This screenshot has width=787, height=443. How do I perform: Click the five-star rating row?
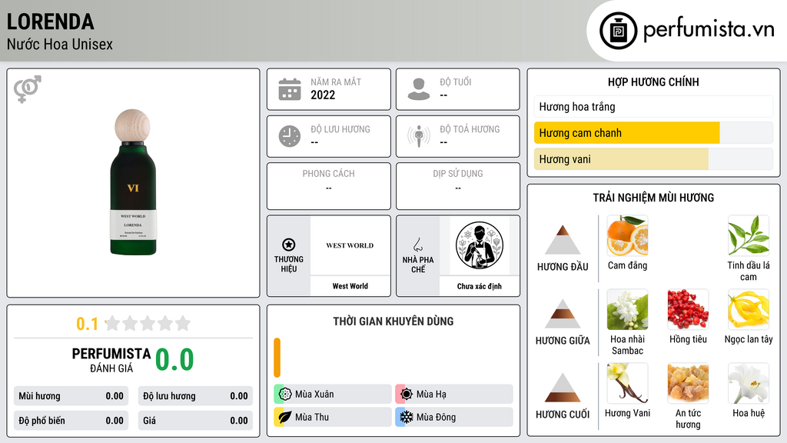click(x=148, y=323)
